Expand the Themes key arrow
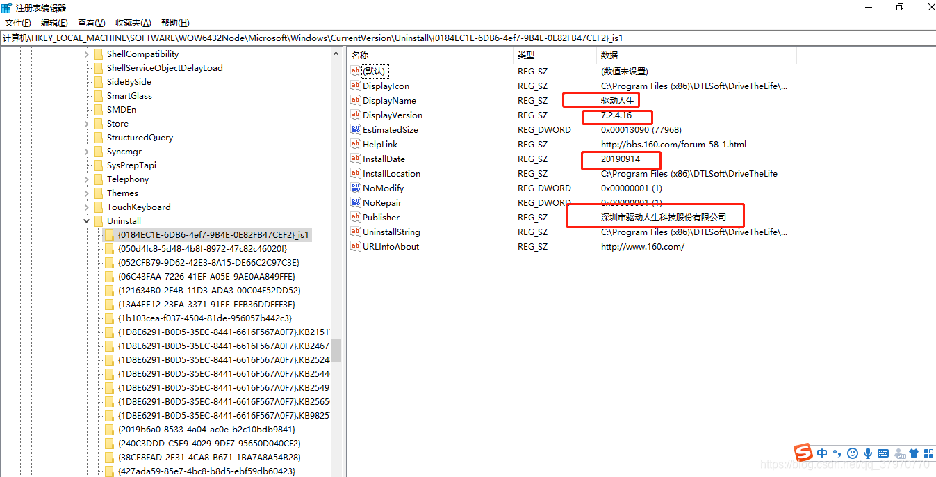 (87, 193)
